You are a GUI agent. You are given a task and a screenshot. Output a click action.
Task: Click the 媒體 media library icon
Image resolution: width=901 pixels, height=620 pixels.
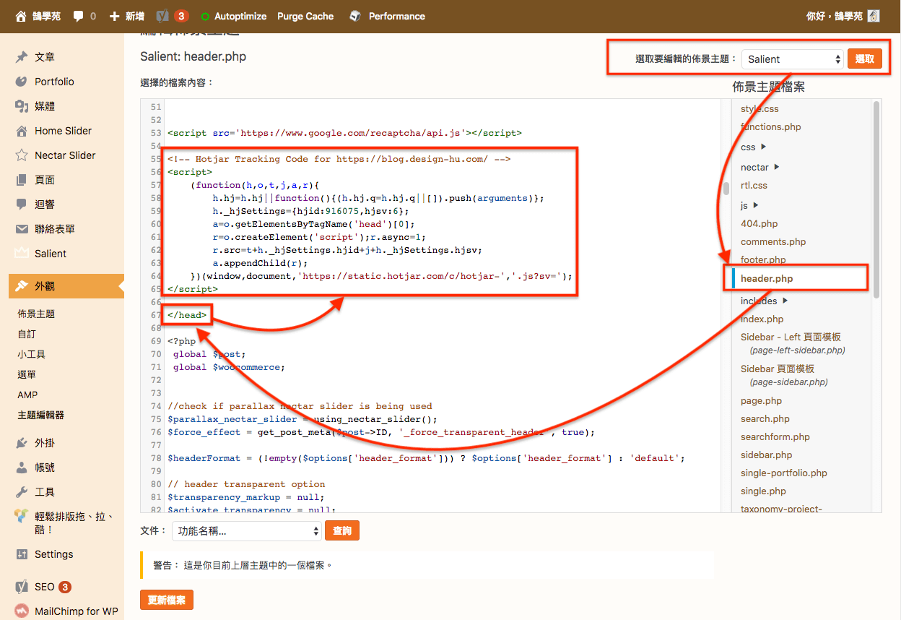(x=22, y=106)
